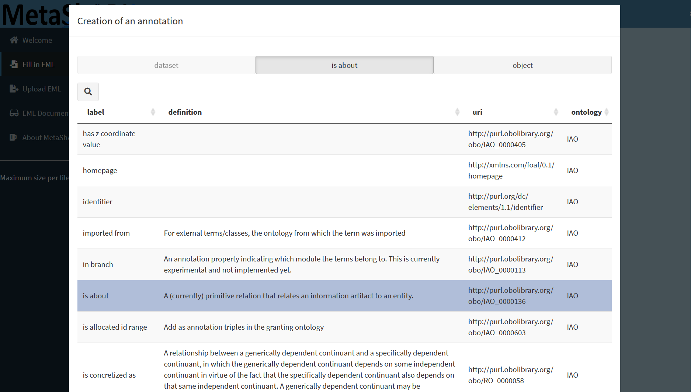Click IAO ontology cell in identifier row

(x=587, y=202)
